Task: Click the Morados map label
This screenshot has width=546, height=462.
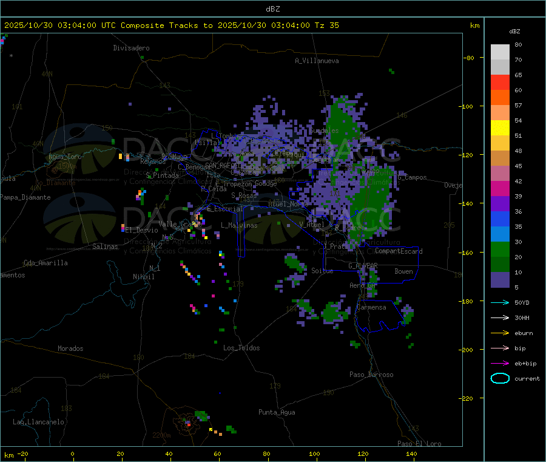Action: [70, 348]
